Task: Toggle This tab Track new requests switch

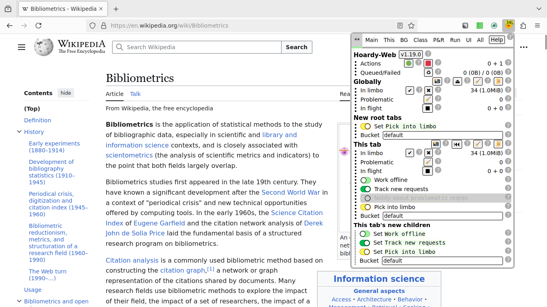Action: 366,189
